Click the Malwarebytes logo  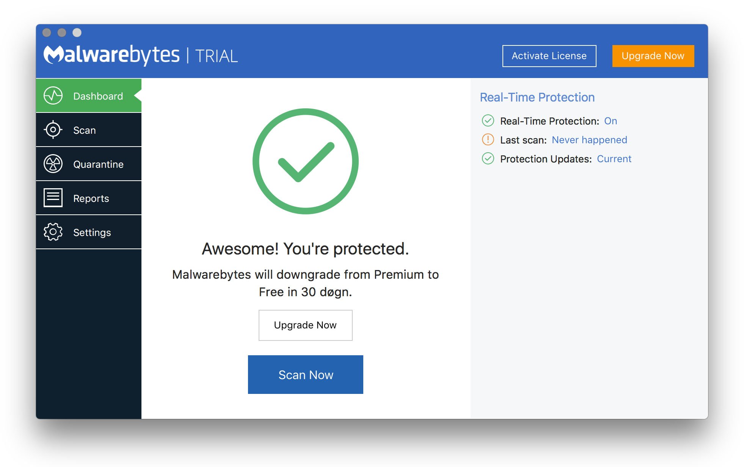point(111,55)
